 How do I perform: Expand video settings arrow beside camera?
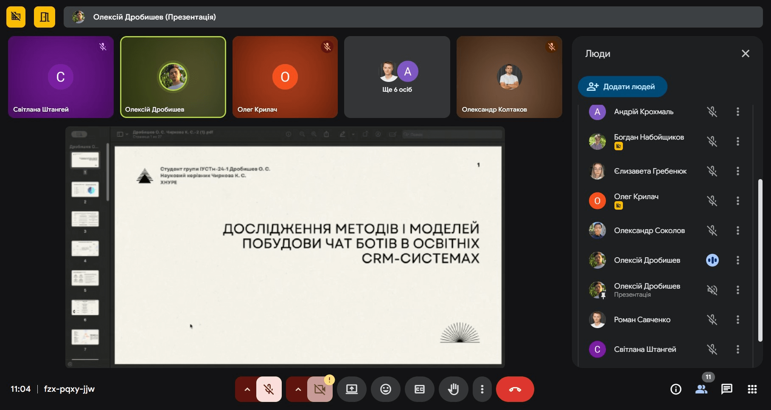click(x=298, y=389)
